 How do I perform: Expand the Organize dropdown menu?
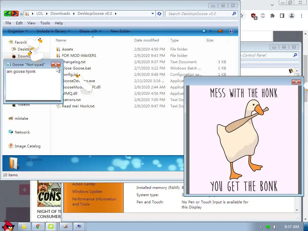tap(27, 31)
